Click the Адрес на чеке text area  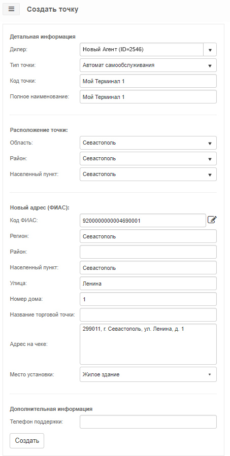tap(148, 344)
